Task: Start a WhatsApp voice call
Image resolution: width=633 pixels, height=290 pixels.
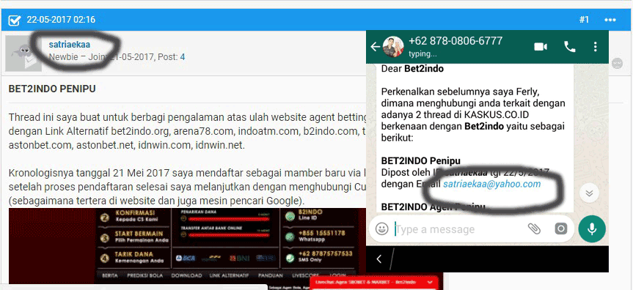Action: tap(570, 47)
